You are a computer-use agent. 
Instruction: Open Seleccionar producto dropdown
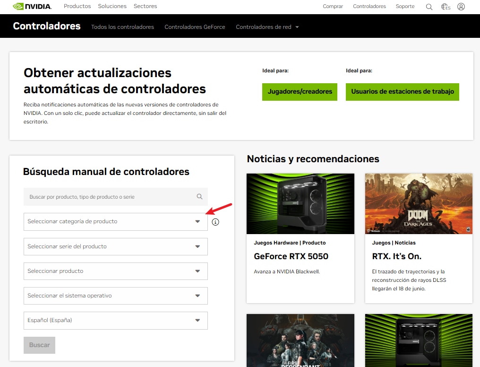click(116, 271)
